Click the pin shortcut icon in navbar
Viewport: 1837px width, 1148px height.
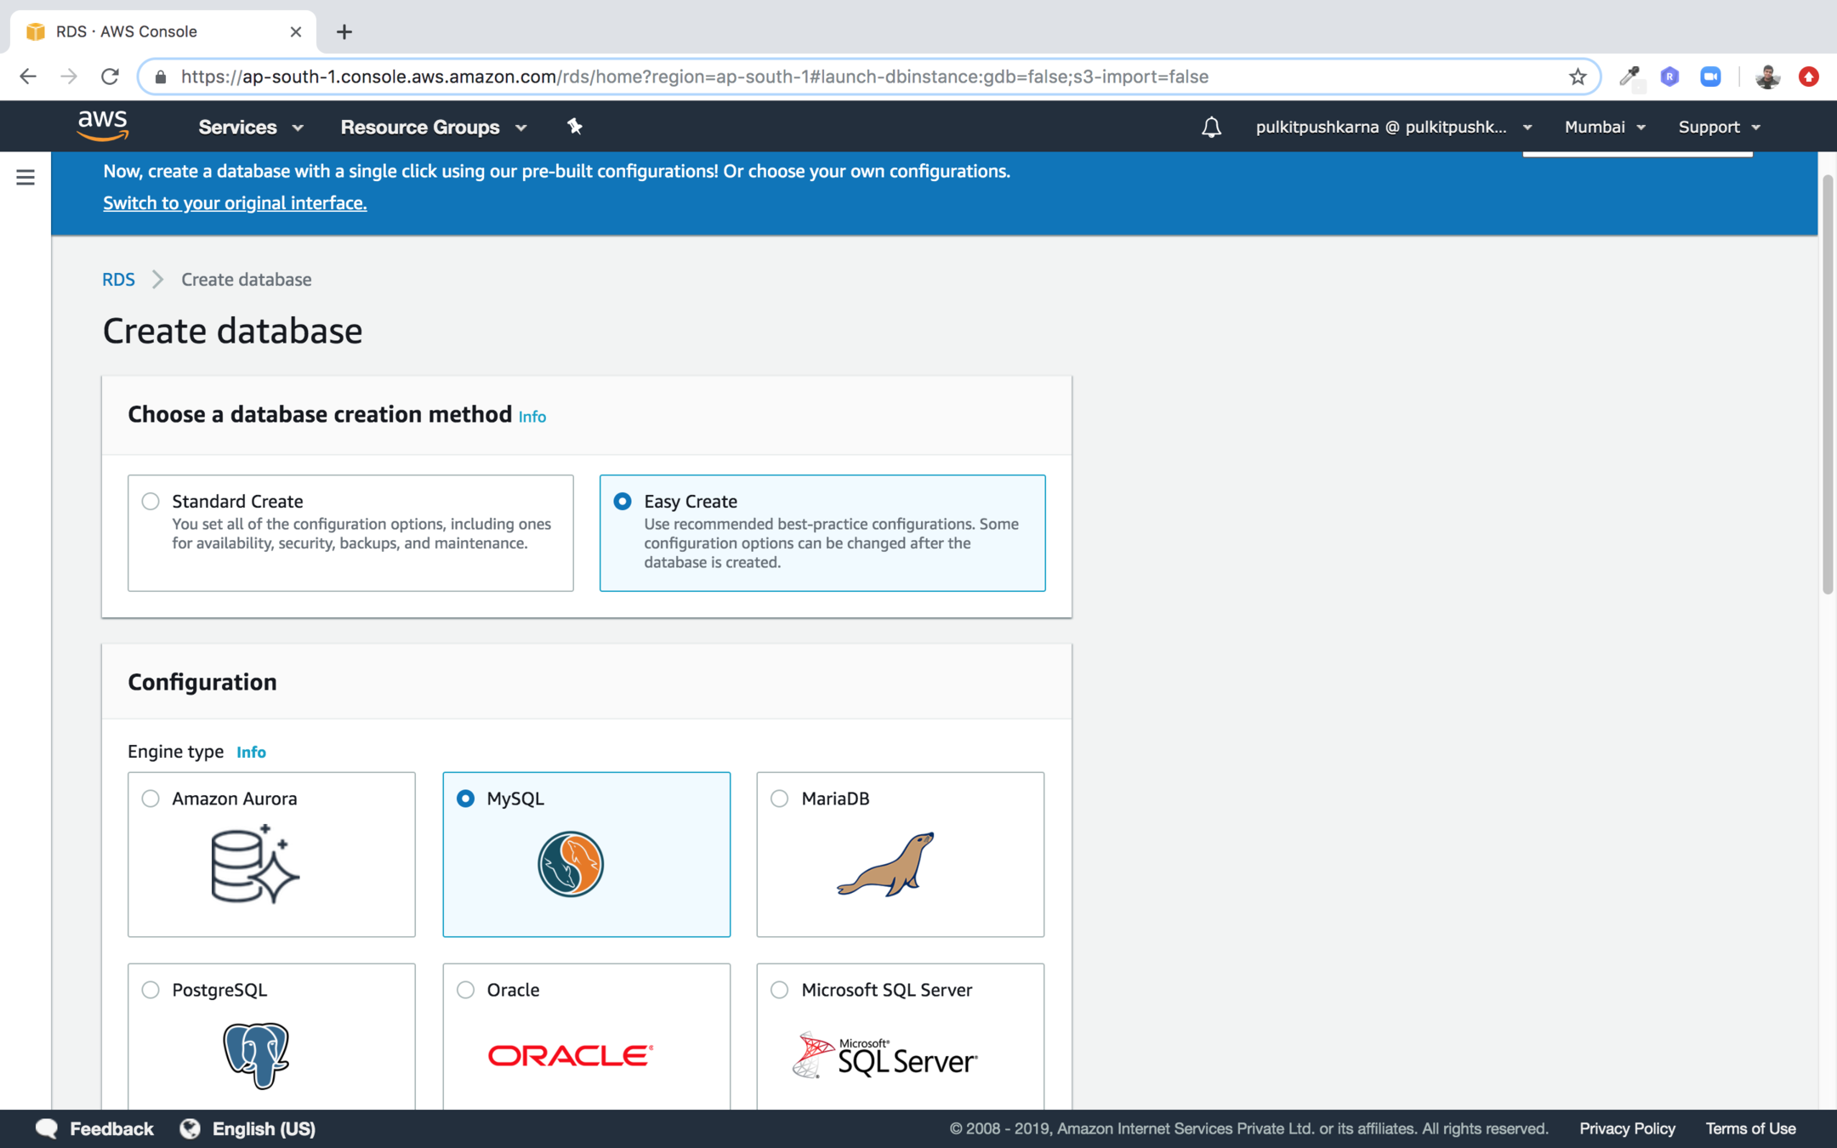coord(575,127)
